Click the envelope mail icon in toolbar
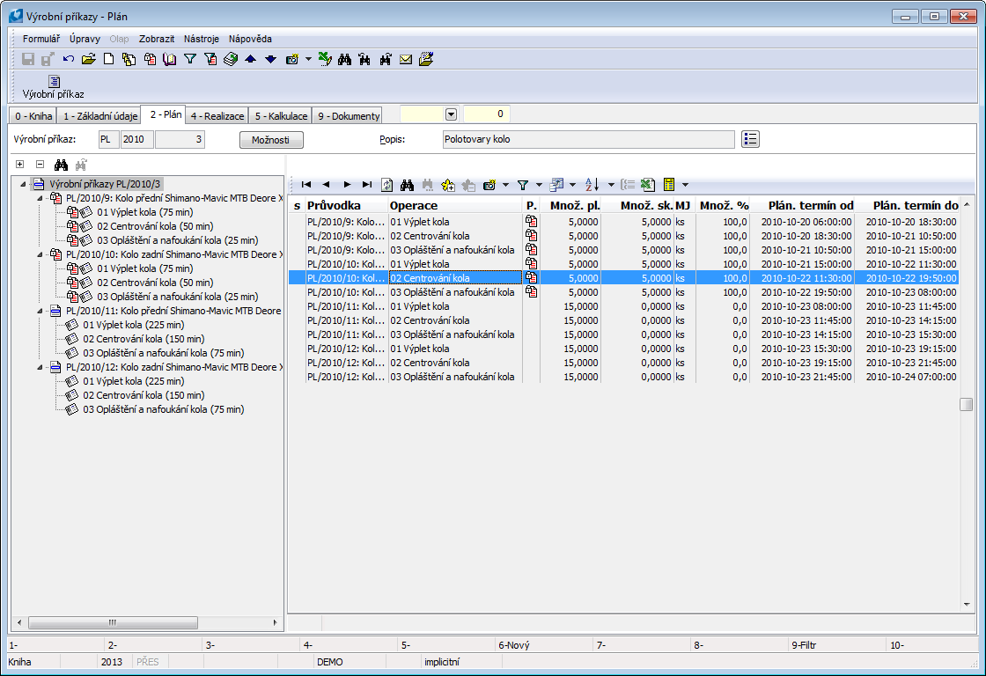The height and width of the screenshot is (676, 986). click(406, 60)
